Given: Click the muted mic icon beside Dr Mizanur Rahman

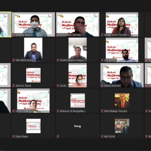Looking at the screenshot, I should pos(58,35).
